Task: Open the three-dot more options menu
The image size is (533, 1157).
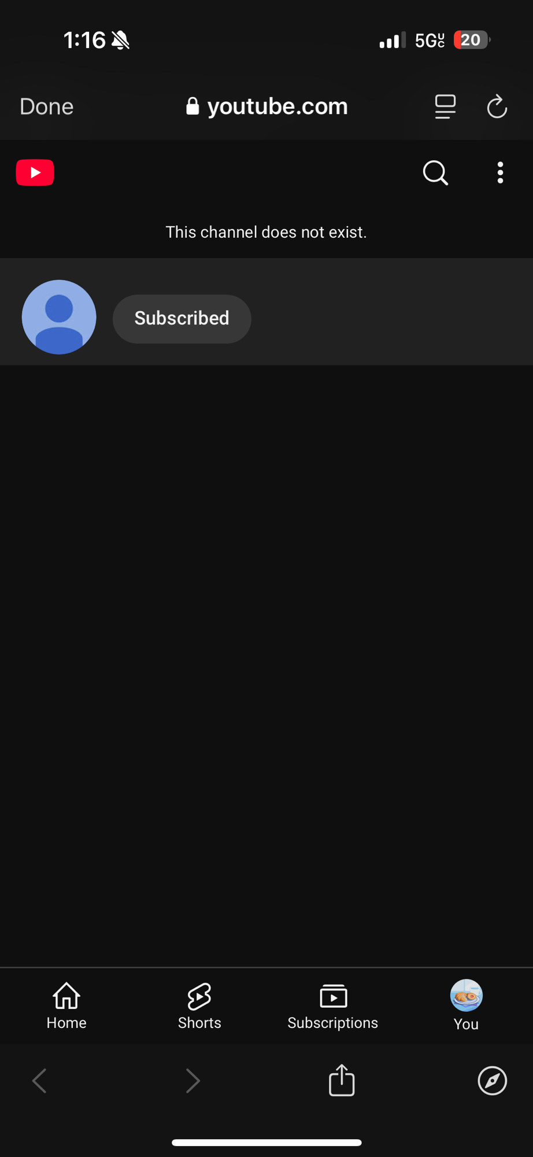Action: click(x=500, y=172)
